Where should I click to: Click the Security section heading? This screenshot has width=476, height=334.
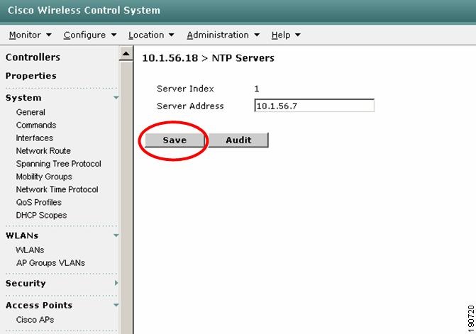point(26,284)
